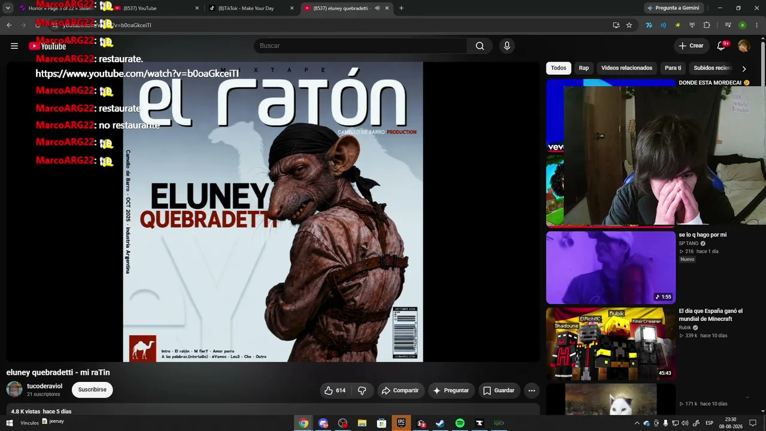Open the jeersay taskbar link
Screen dimensions: 766x431
53,421
